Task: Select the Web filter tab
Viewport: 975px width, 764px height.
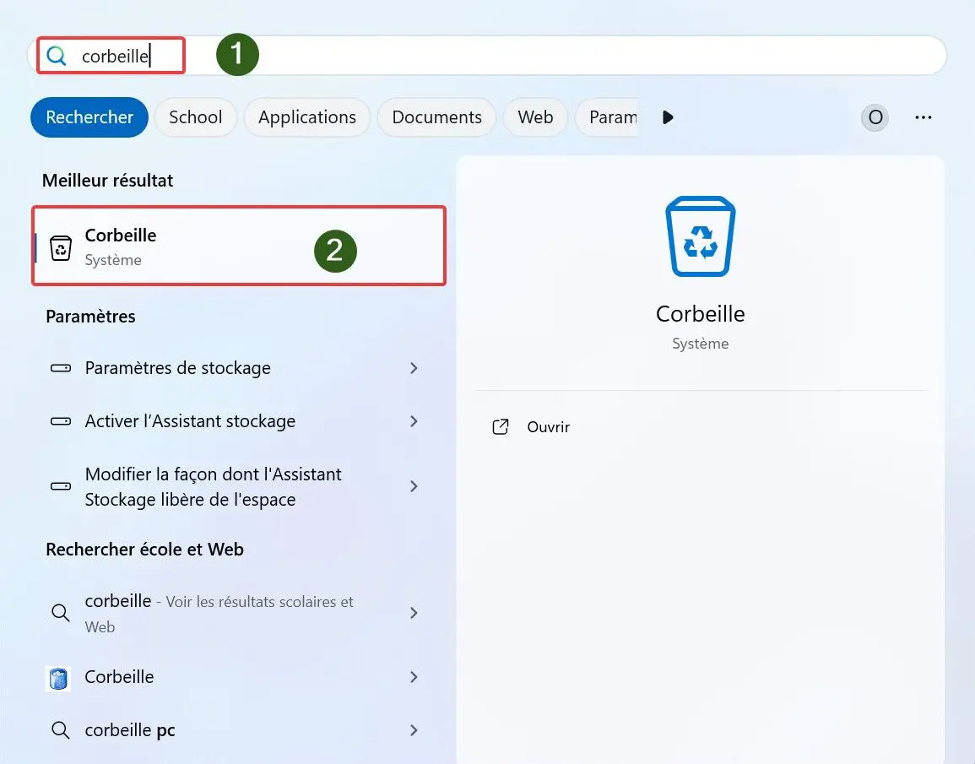Action: (x=535, y=117)
